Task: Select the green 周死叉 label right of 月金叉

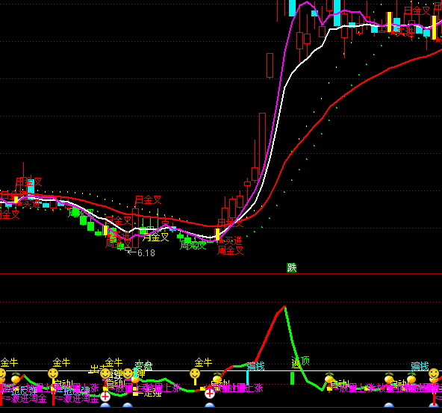Action: tap(193, 245)
